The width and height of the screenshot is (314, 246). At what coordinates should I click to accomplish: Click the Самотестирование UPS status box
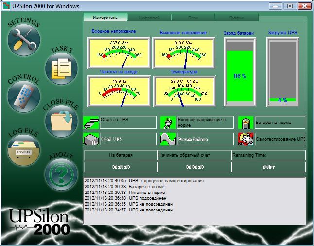tap(280, 139)
